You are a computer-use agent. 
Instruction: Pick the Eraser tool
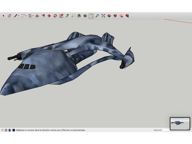(x=9, y=16)
